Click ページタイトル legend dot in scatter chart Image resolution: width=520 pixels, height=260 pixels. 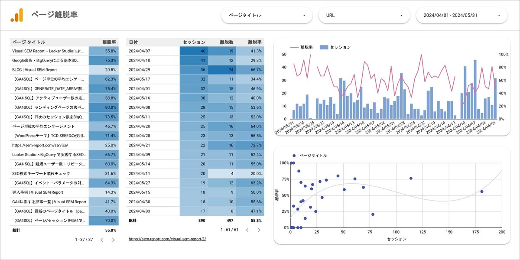[x=294, y=155]
